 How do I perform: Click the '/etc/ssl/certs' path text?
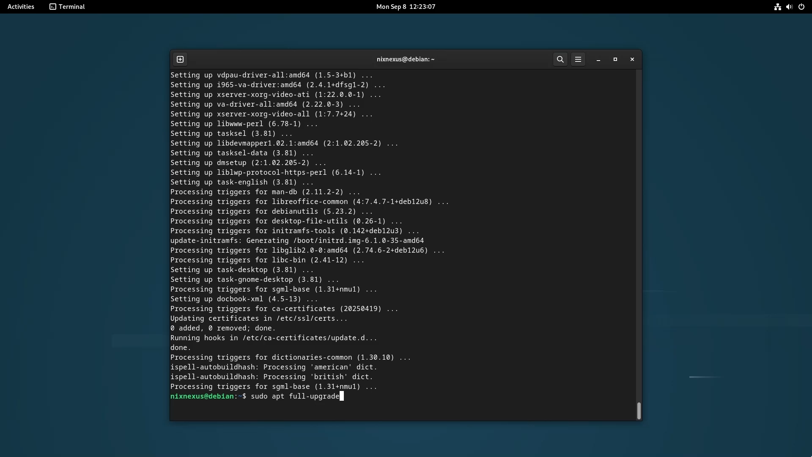point(306,319)
